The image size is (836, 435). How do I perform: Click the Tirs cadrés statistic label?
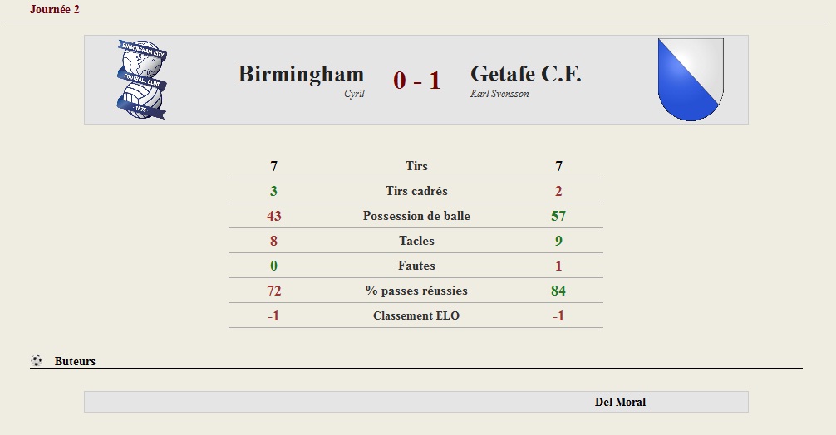coord(416,191)
